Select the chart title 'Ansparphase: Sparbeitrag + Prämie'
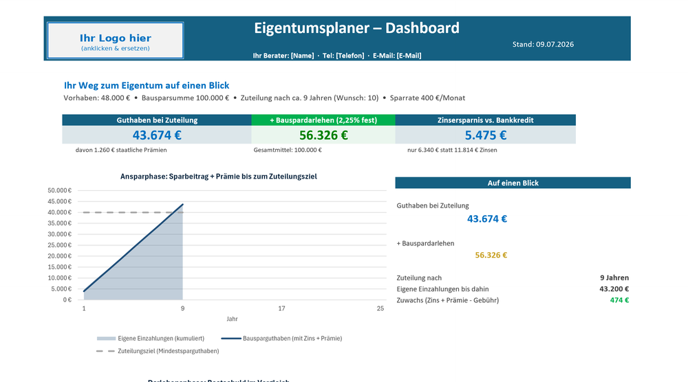 point(219,177)
